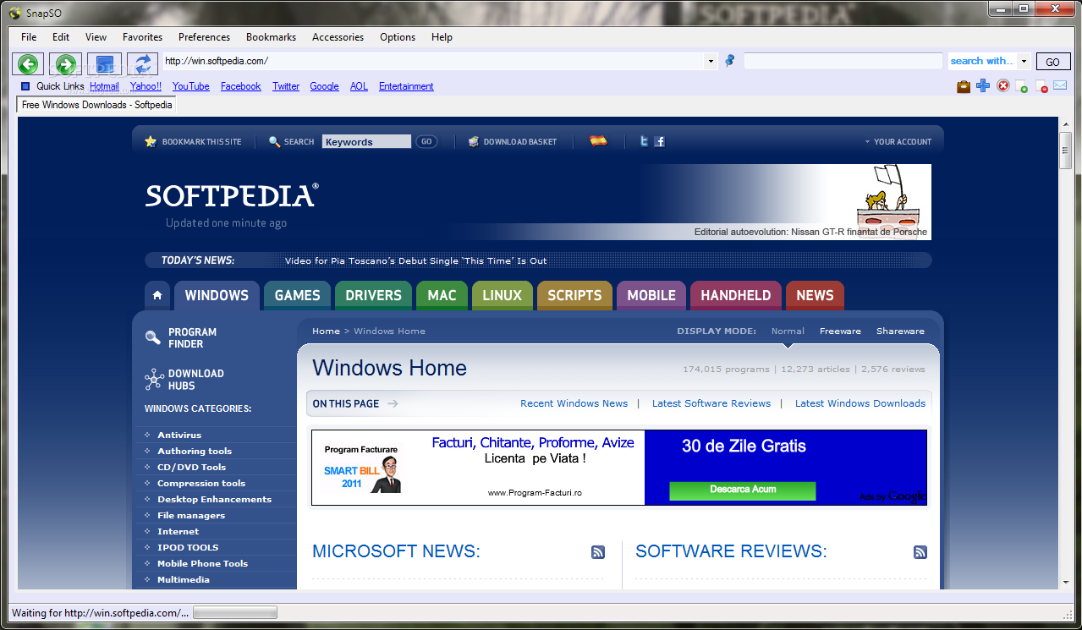Switch to the MOBILE tab
Viewport: 1082px width, 630px height.
coord(651,295)
